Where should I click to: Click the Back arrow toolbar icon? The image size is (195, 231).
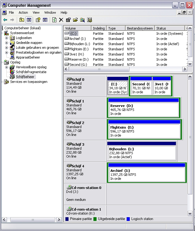[x=5, y=20]
